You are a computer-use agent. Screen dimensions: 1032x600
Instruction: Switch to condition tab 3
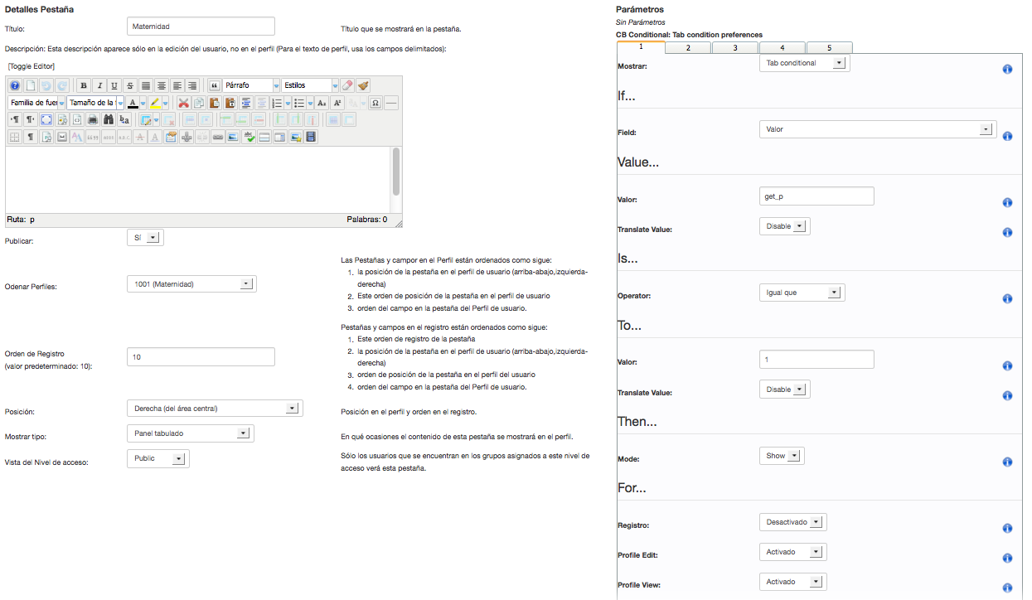click(734, 48)
